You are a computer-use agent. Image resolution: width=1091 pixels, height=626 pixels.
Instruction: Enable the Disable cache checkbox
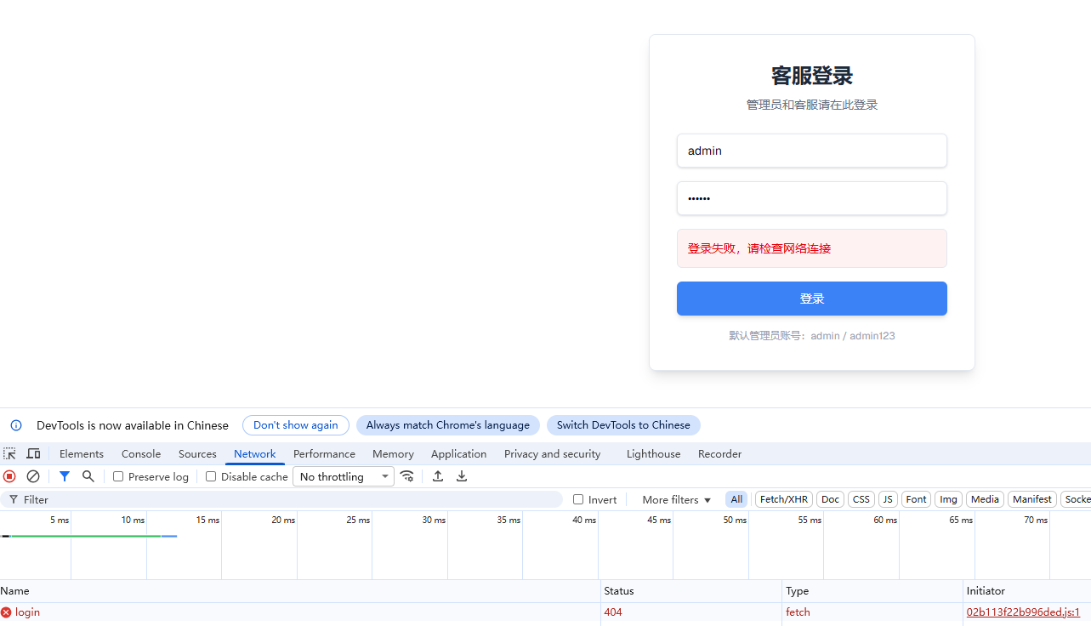point(211,476)
